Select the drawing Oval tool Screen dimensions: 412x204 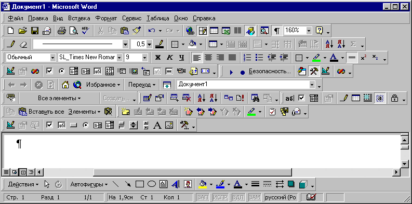pyautogui.click(x=152, y=184)
